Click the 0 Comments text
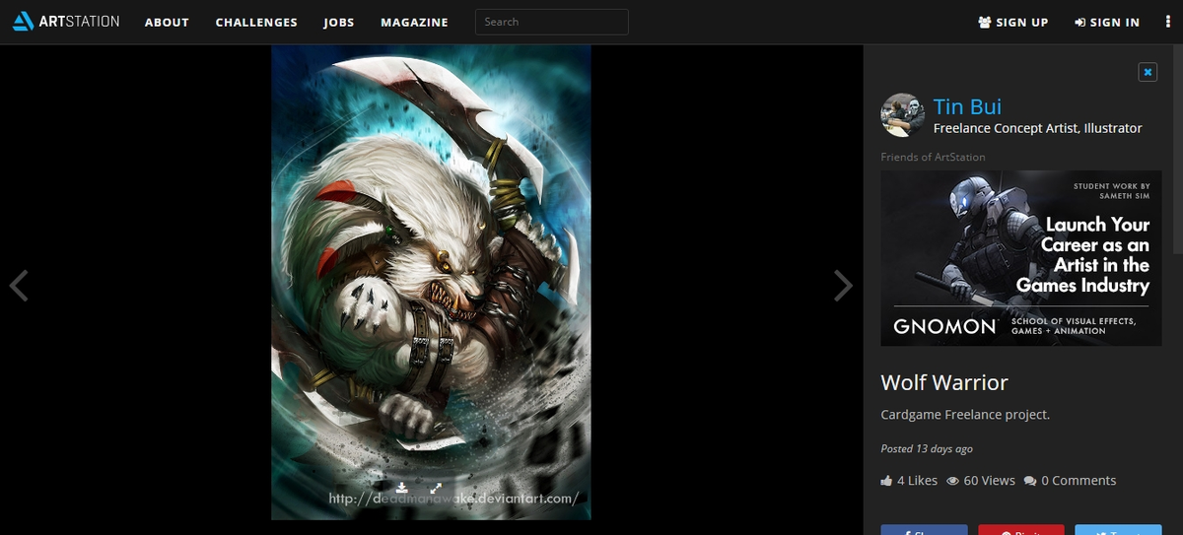Screen dimensions: 1183x535 click(1079, 481)
